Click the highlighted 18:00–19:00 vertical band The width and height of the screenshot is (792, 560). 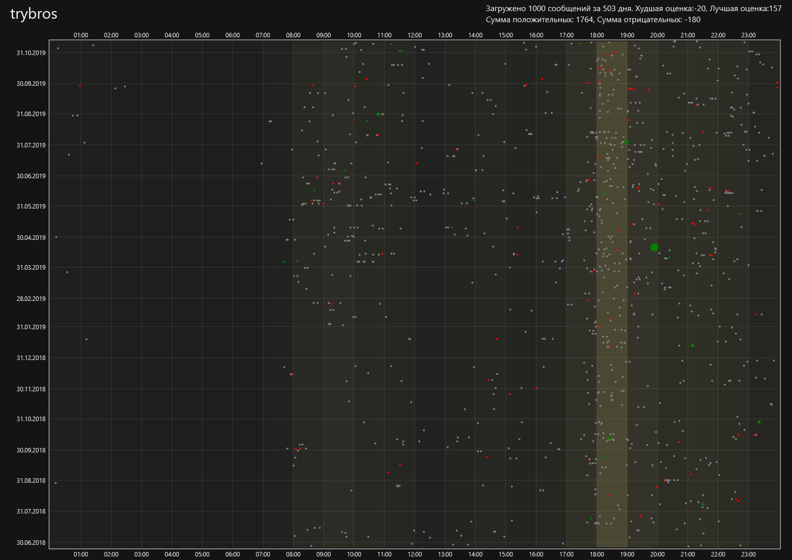pos(612,294)
